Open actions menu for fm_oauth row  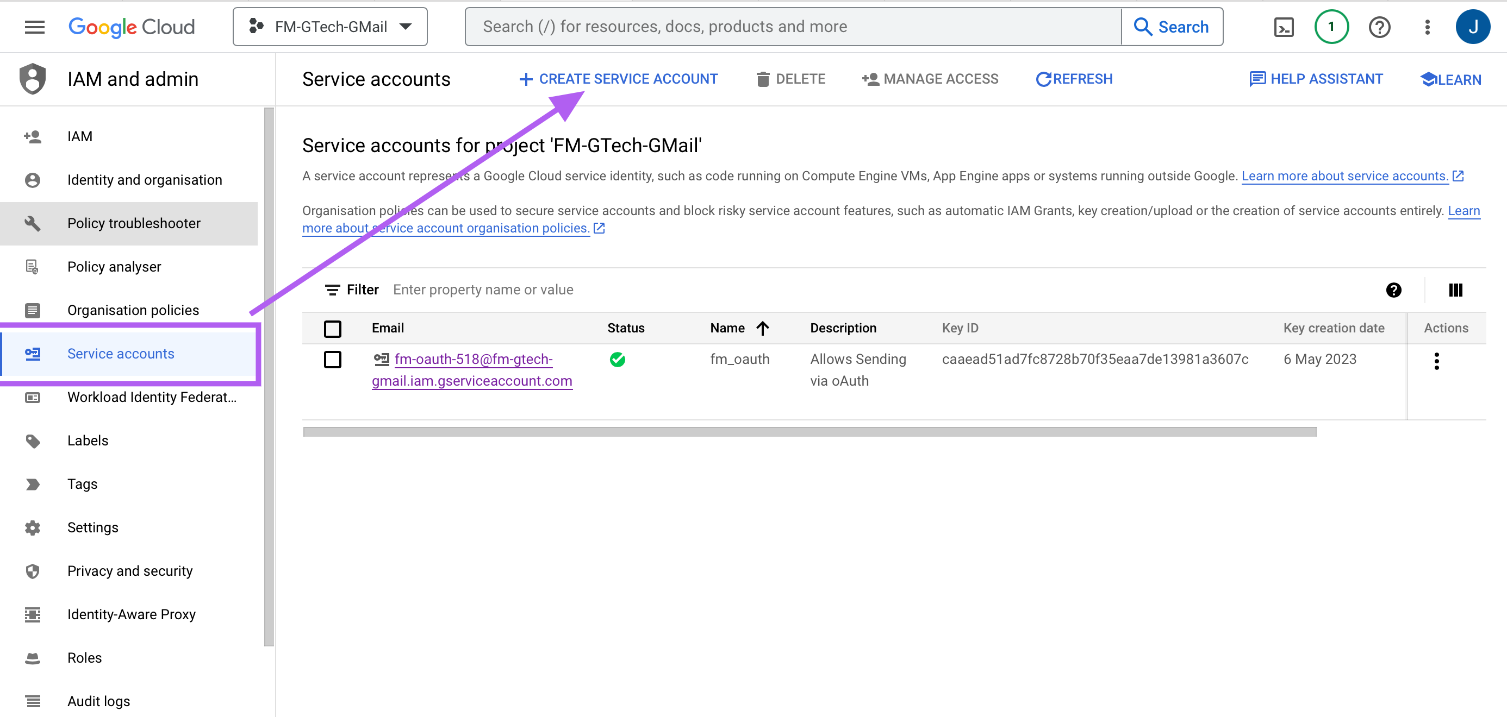click(x=1436, y=361)
